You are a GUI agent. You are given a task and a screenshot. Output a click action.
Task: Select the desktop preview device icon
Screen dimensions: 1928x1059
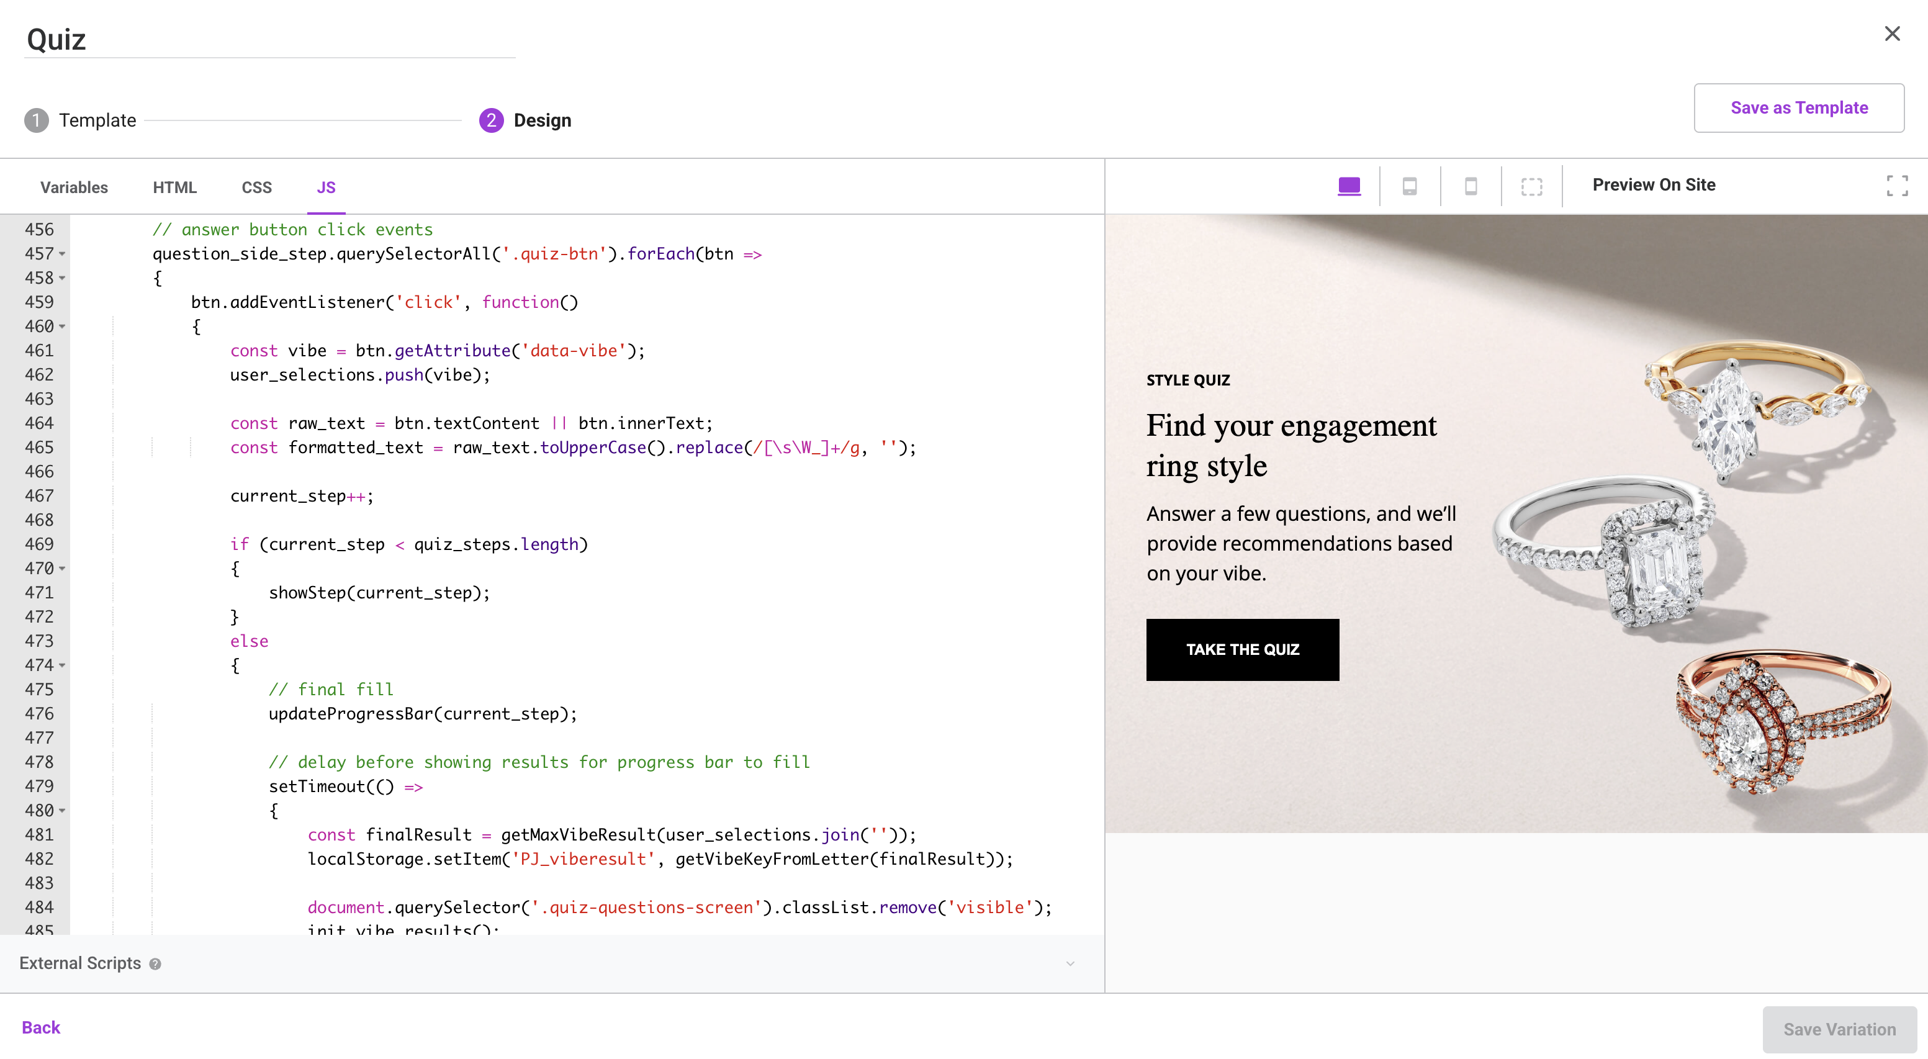[x=1349, y=186]
